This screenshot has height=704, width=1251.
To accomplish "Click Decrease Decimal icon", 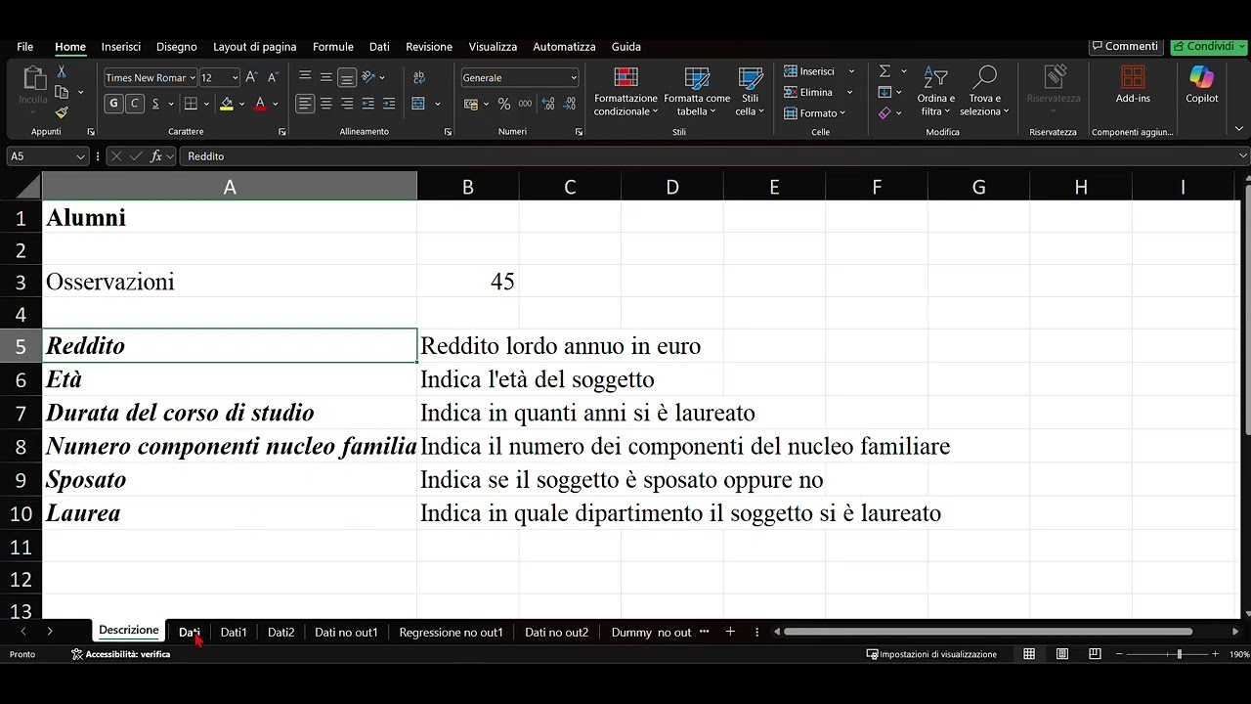I will [569, 104].
